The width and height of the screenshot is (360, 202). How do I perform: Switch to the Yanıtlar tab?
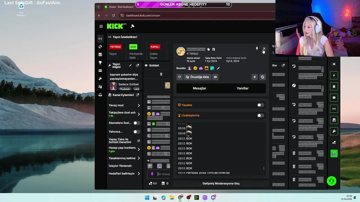[x=243, y=88]
